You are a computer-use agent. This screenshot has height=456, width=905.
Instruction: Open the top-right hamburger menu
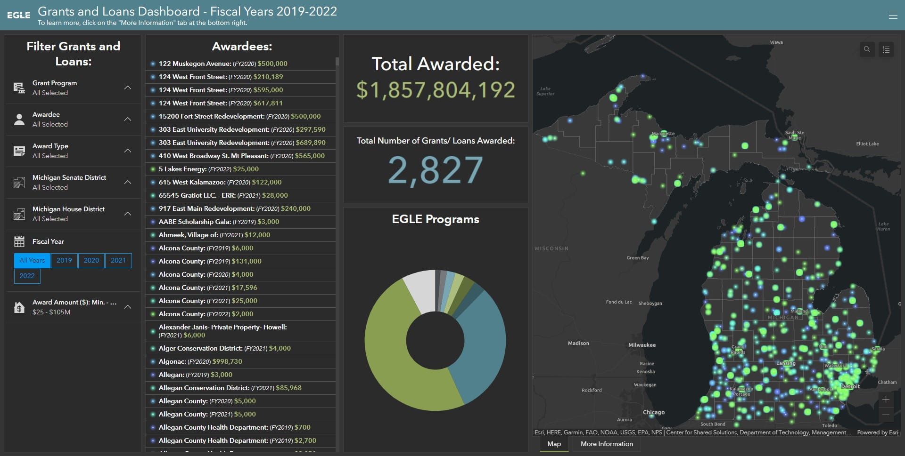(x=892, y=14)
